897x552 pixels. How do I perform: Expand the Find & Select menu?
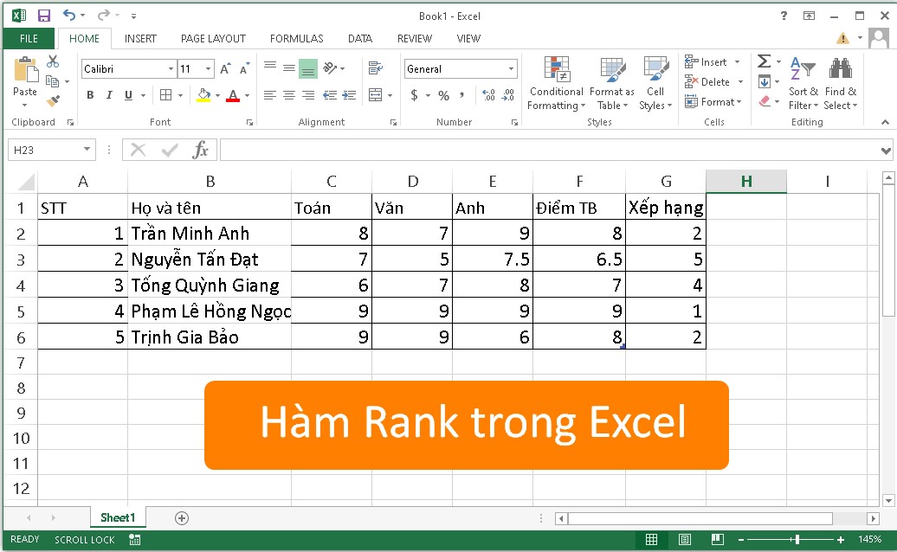(841, 83)
